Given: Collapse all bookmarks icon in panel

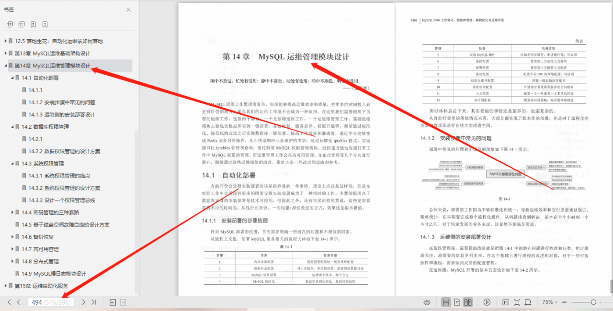Looking at the screenshot, I should [22, 24].
